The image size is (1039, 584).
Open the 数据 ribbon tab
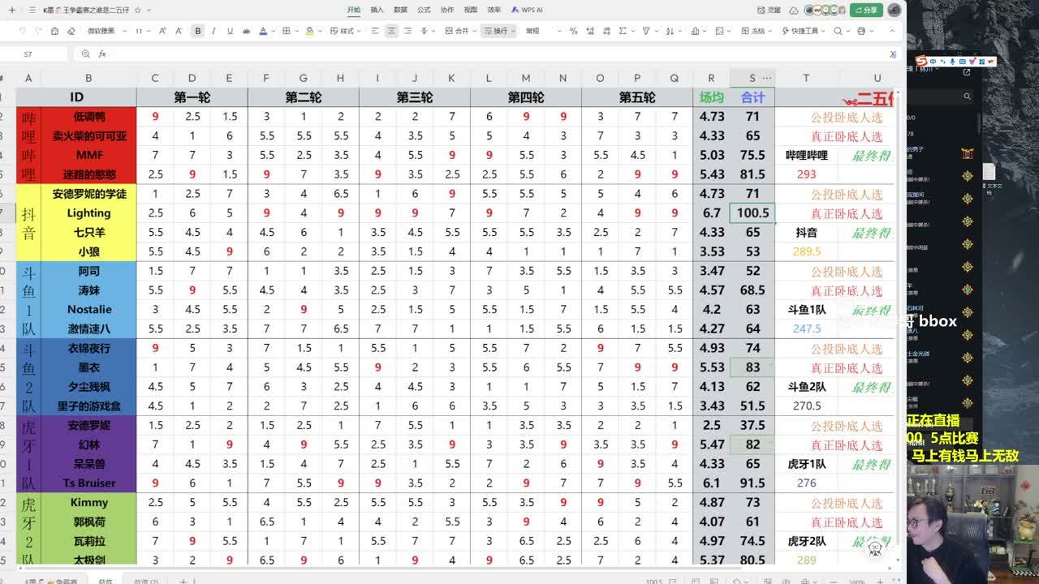point(400,10)
